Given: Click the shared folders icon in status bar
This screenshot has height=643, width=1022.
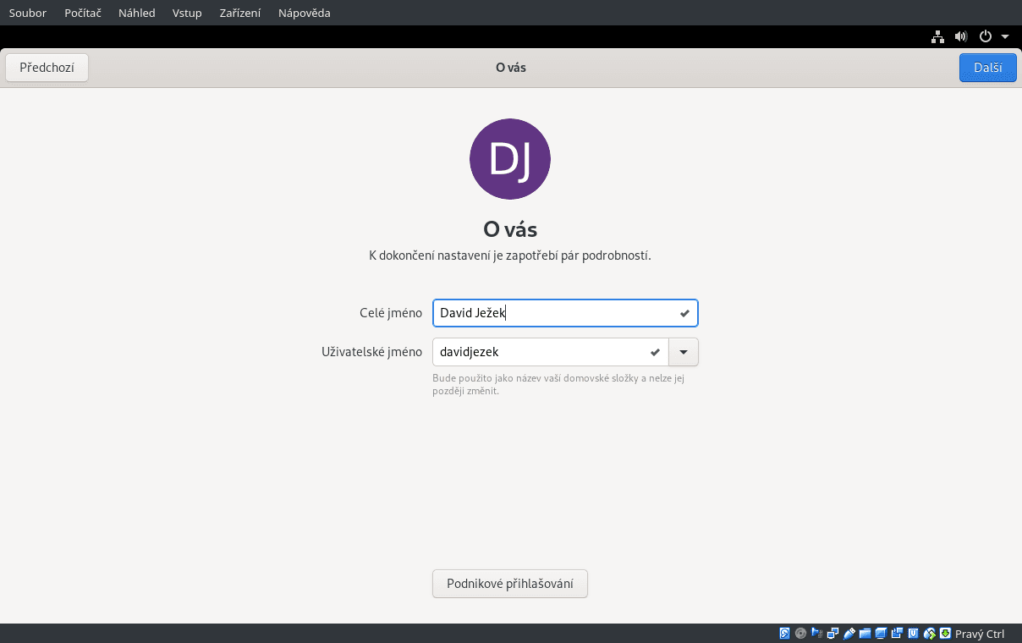Looking at the screenshot, I should tap(864, 633).
